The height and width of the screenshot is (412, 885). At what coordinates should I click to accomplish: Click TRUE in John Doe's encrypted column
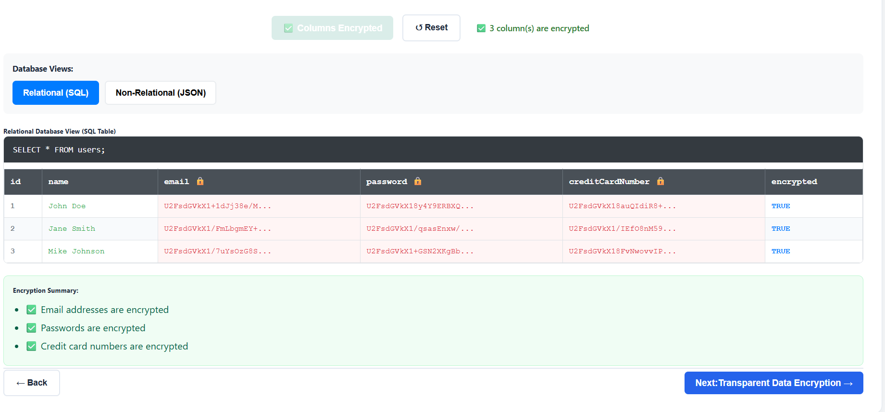tap(780, 206)
